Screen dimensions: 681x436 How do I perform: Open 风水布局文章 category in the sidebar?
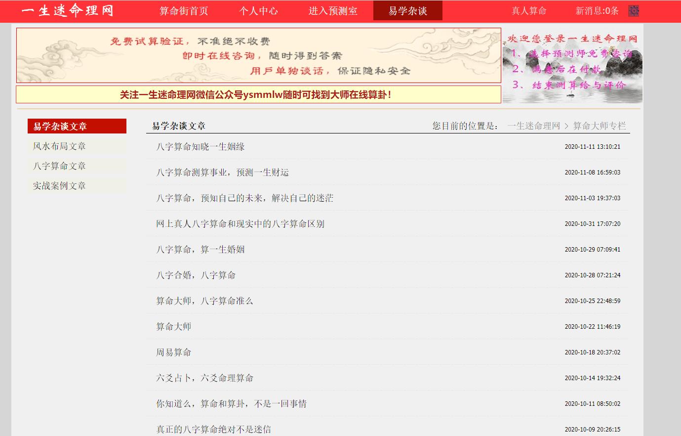[x=77, y=146]
